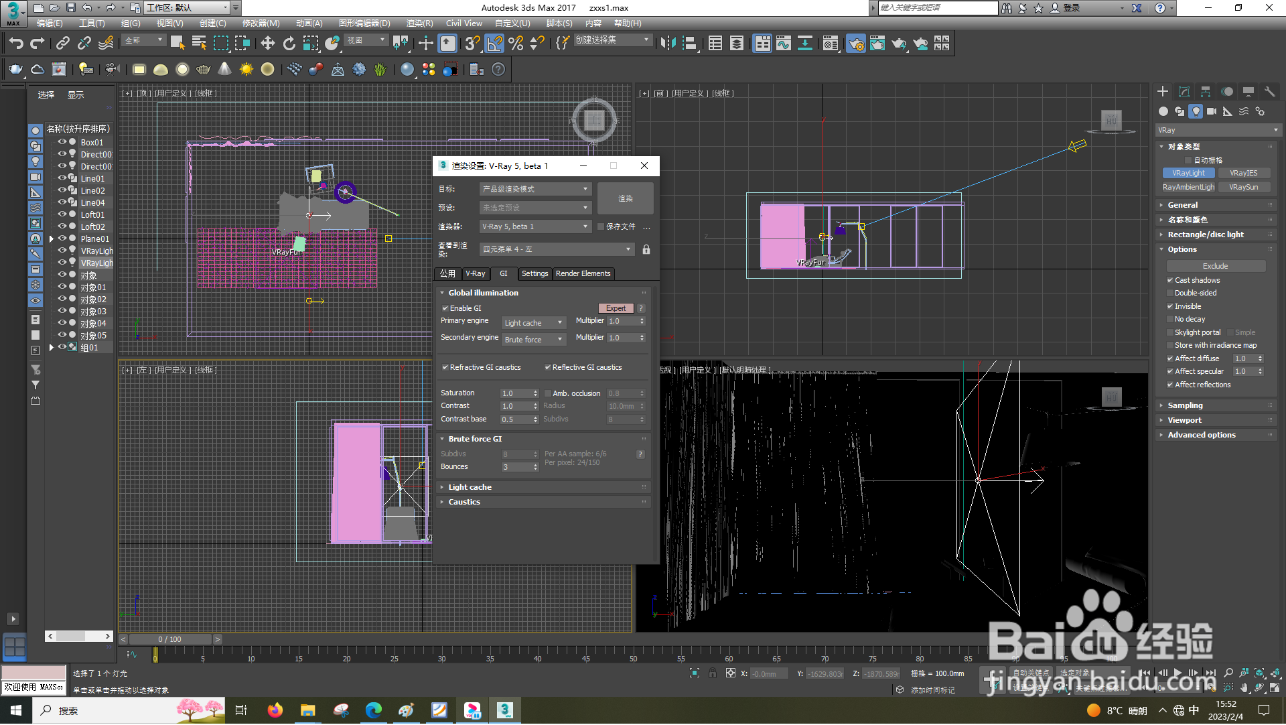Click the Undo arrow icon in toolbar
The image size is (1286, 725).
(16, 44)
